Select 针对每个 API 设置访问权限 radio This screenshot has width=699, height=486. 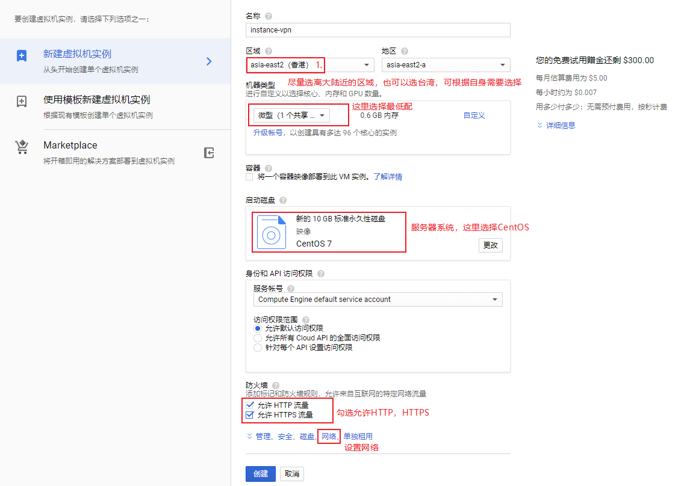point(257,348)
